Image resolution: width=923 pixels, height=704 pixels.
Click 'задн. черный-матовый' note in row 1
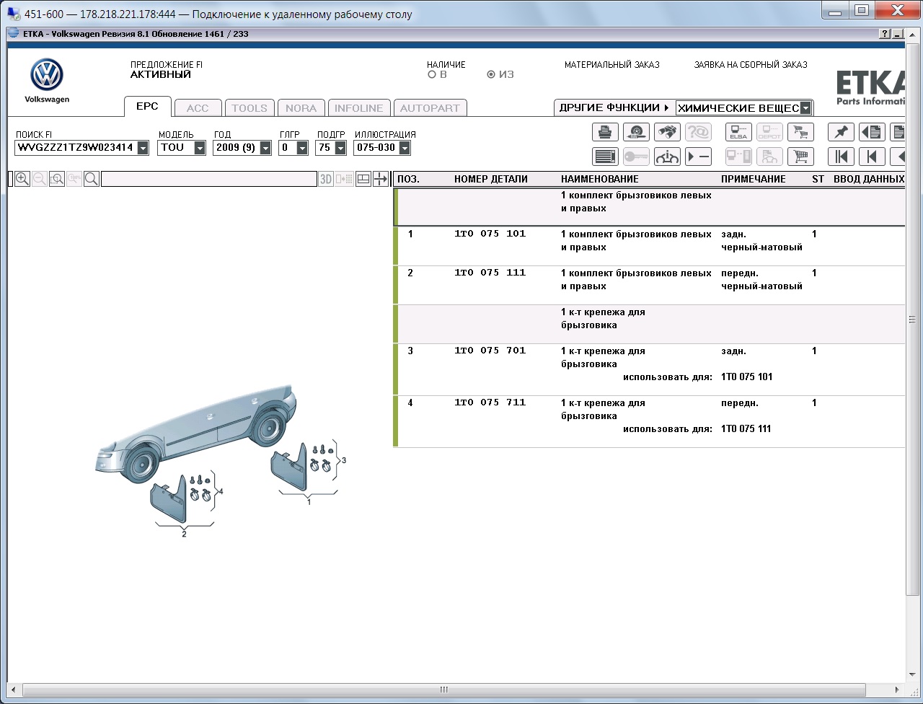[x=762, y=241]
